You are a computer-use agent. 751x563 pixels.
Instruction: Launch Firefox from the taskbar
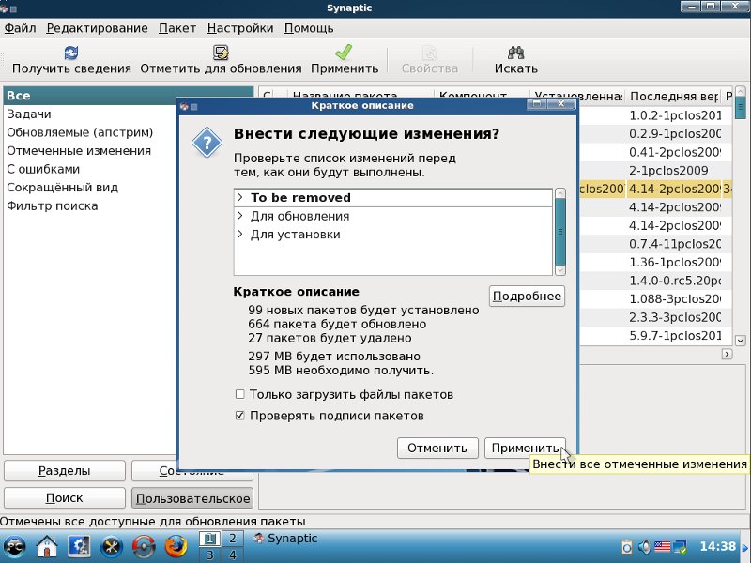(176, 546)
